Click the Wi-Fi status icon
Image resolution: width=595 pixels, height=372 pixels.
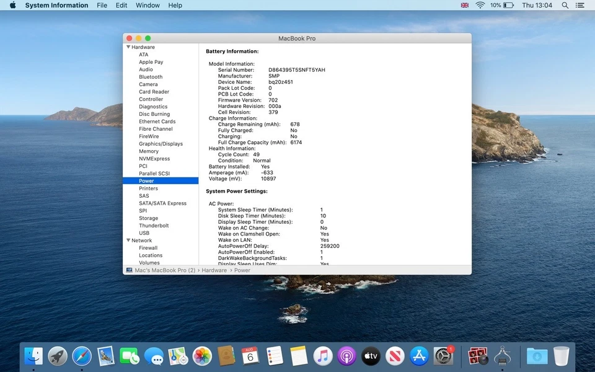point(480,6)
